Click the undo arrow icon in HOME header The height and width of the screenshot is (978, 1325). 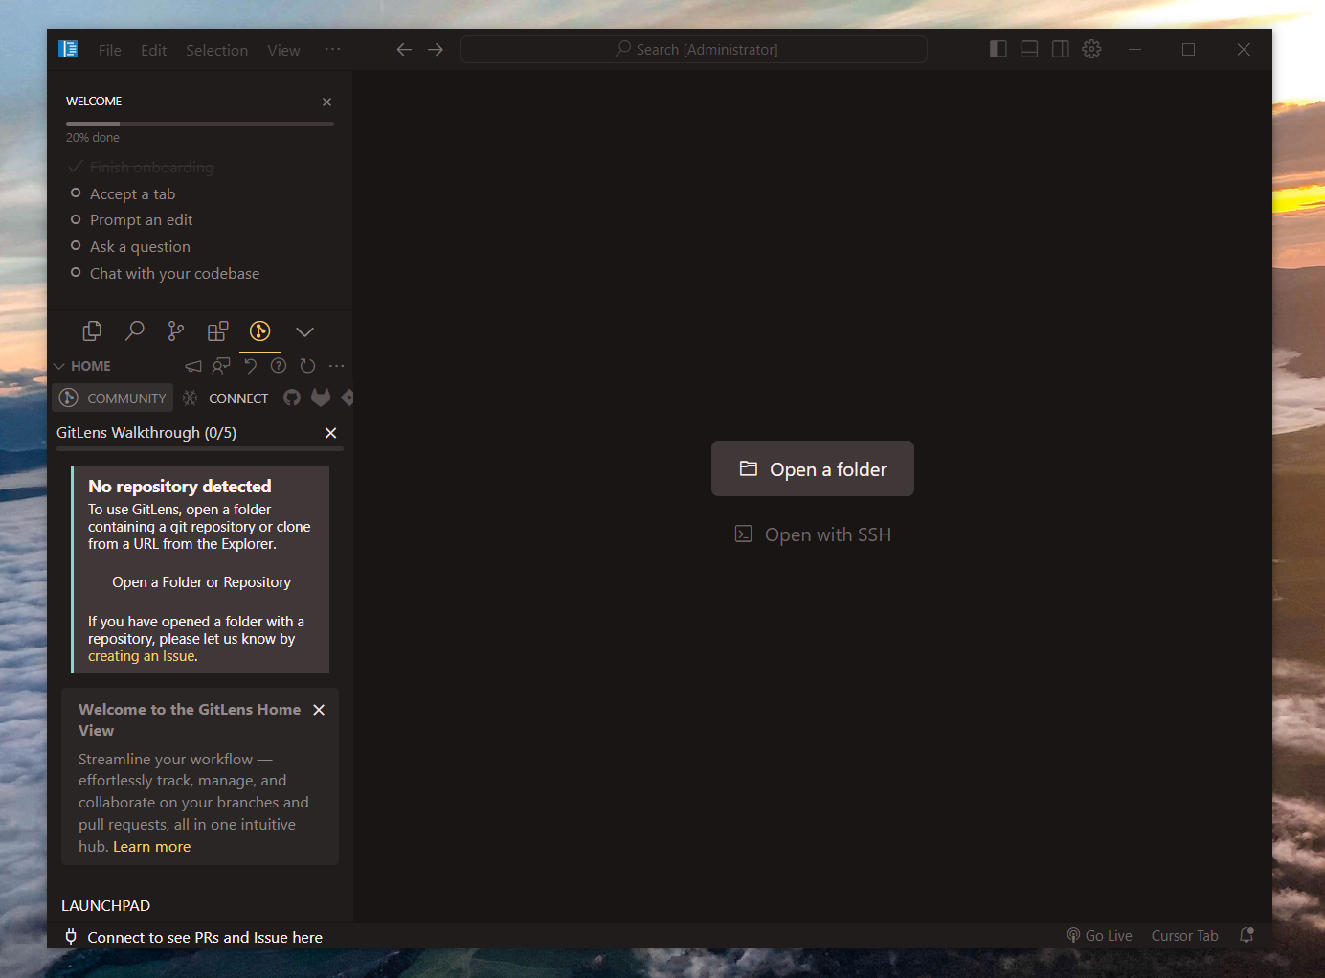[250, 366]
